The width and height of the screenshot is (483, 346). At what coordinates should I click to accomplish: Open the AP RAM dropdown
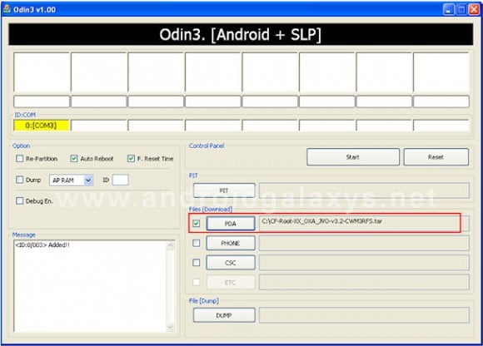click(88, 180)
